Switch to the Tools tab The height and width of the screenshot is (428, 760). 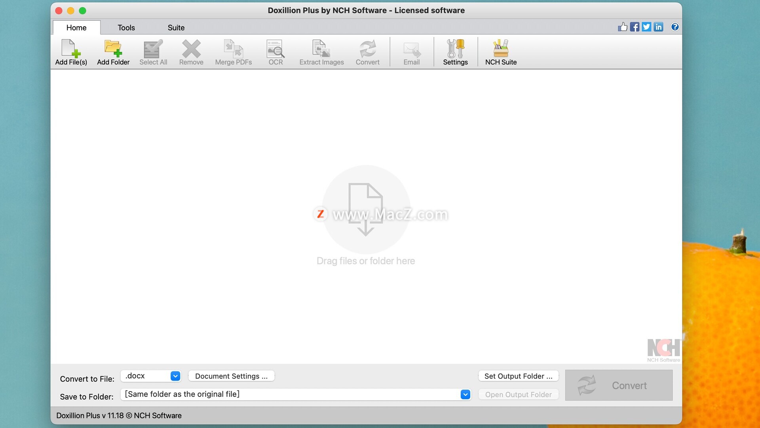click(126, 28)
